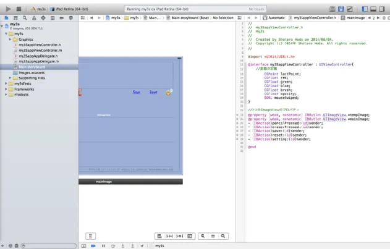390x249 pixels.
Task: Open my3SappViewController.h jump bar item
Action: 312,18
